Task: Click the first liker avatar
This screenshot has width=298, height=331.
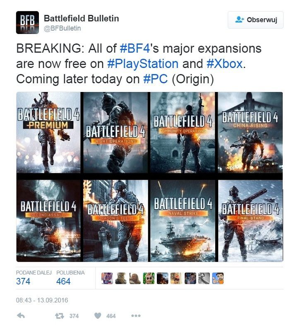Action: click(x=107, y=278)
